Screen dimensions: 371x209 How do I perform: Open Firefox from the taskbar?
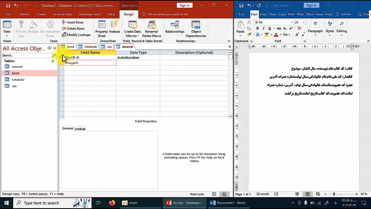[x=112, y=203]
